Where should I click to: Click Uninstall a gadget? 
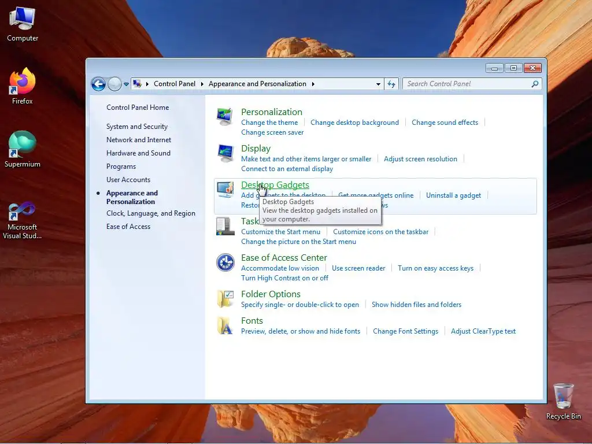(453, 195)
